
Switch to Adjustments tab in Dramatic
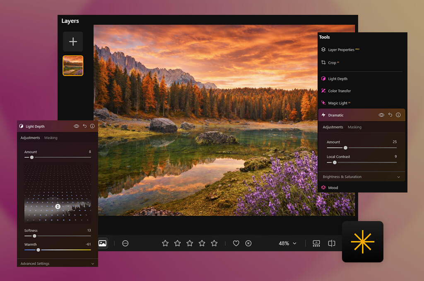click(333, 127)
